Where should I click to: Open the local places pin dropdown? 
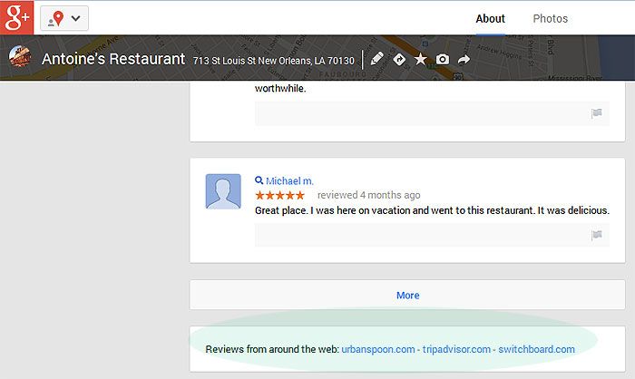point(64,18)
